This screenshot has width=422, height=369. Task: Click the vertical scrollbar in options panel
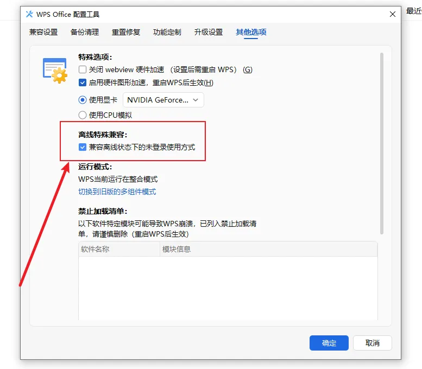coord(382,144)
